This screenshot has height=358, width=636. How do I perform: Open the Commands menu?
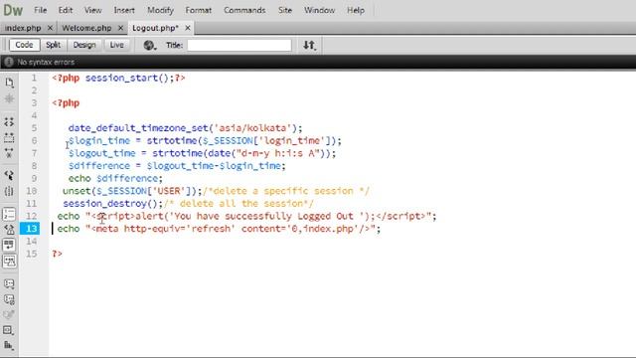[244, 10]
